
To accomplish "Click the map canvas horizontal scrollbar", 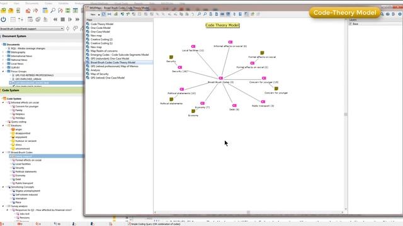I will tap(248, 212).
